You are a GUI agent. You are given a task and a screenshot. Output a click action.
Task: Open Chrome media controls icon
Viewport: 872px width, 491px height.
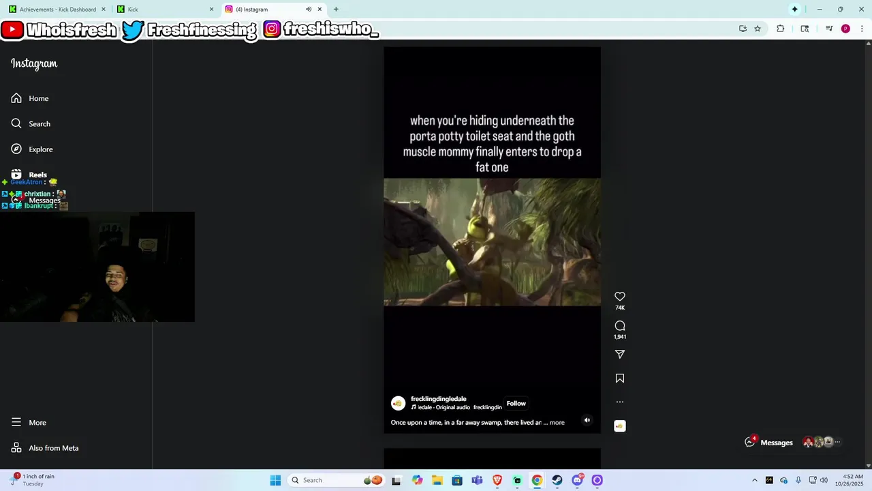tap(829, 29)
